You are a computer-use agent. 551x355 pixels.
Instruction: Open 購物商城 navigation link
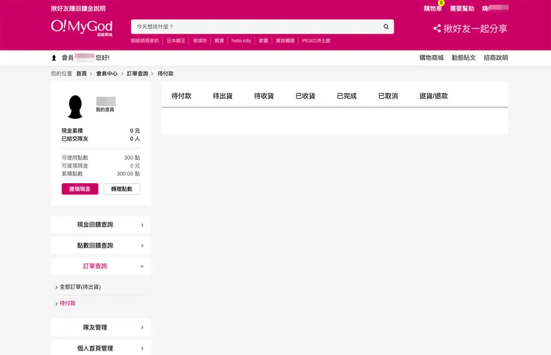pyautogui.click(x=431, y=57)
